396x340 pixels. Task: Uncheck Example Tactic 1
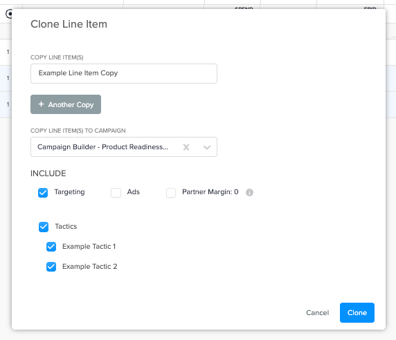coord(51,247)
